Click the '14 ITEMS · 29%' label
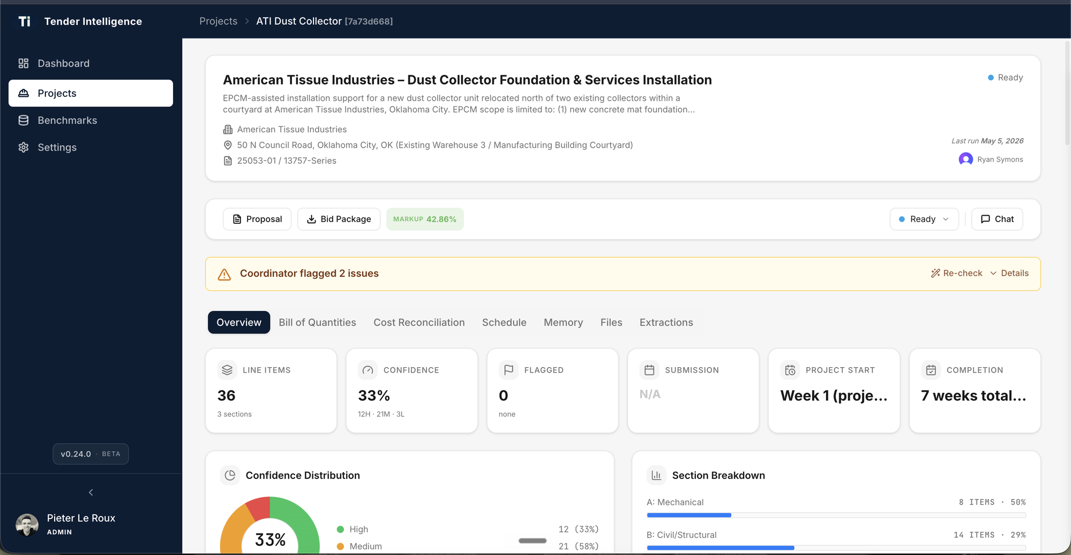 tap(990, 535)
